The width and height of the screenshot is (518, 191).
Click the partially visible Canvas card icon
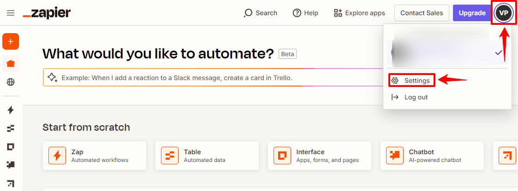507,156
